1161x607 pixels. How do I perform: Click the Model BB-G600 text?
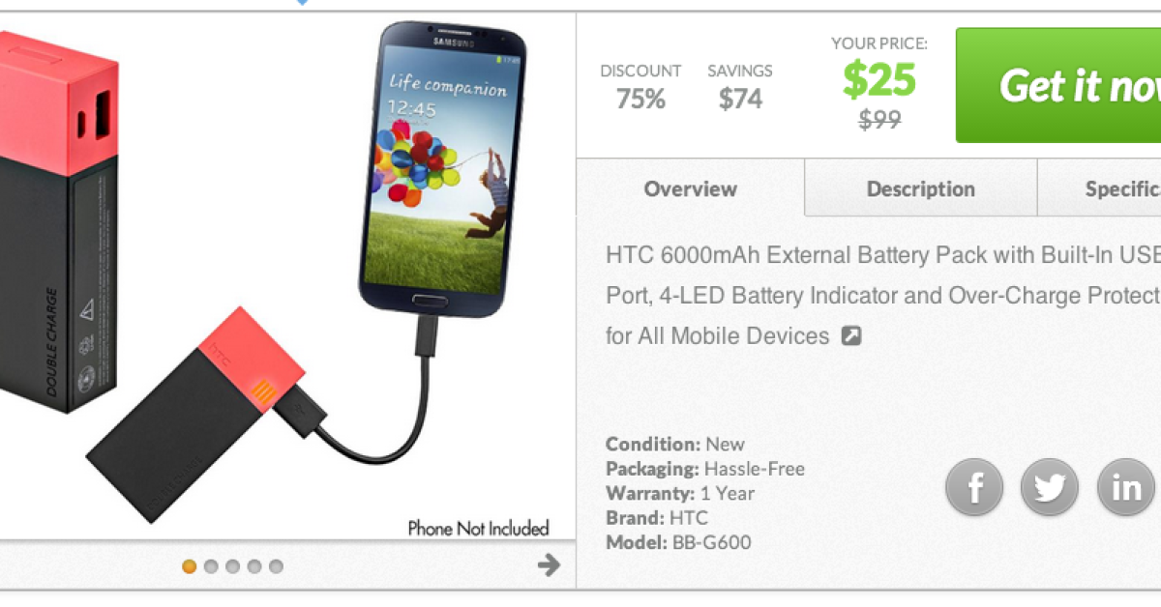click(678, 542)
